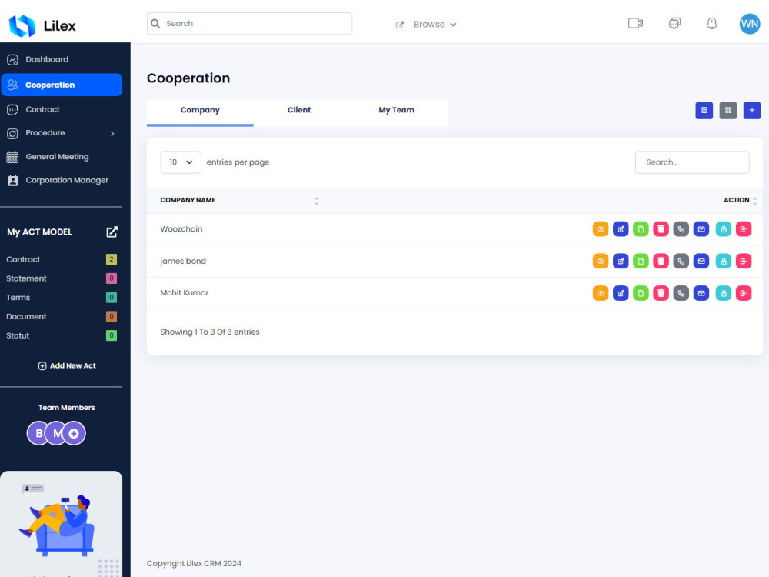Screen dimensions: 769x577
Task: Focus the table Search... field
Action: (692, 162)
